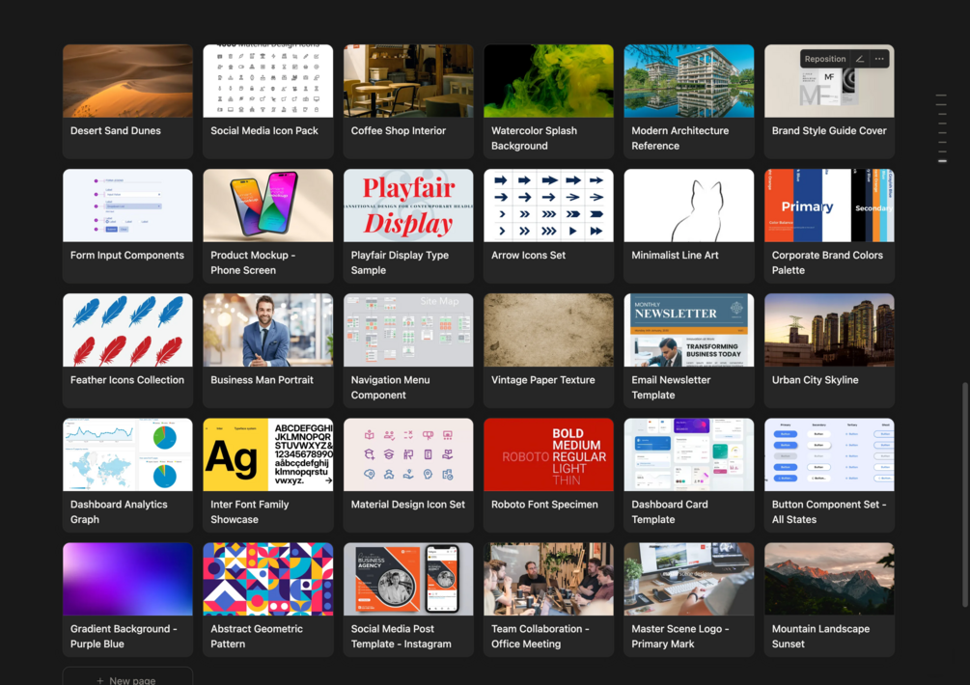Click the "Arrow Icons Set" title
Image resolution: width=970 pixels, height=685 pixels.
coord(528,256)
